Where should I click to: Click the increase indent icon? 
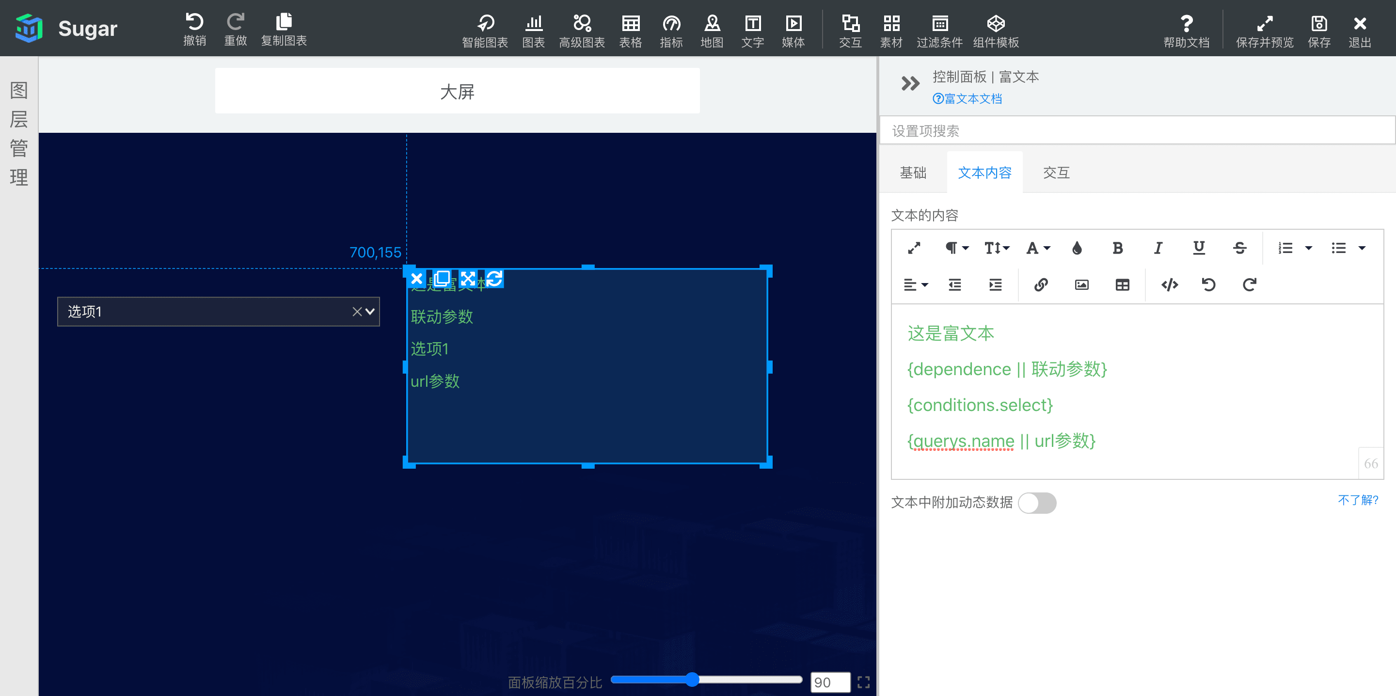[996, 285]
